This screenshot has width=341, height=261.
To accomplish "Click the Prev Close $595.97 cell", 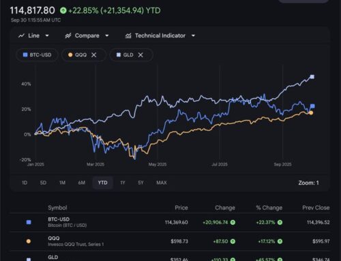I will tap(321, 241).
